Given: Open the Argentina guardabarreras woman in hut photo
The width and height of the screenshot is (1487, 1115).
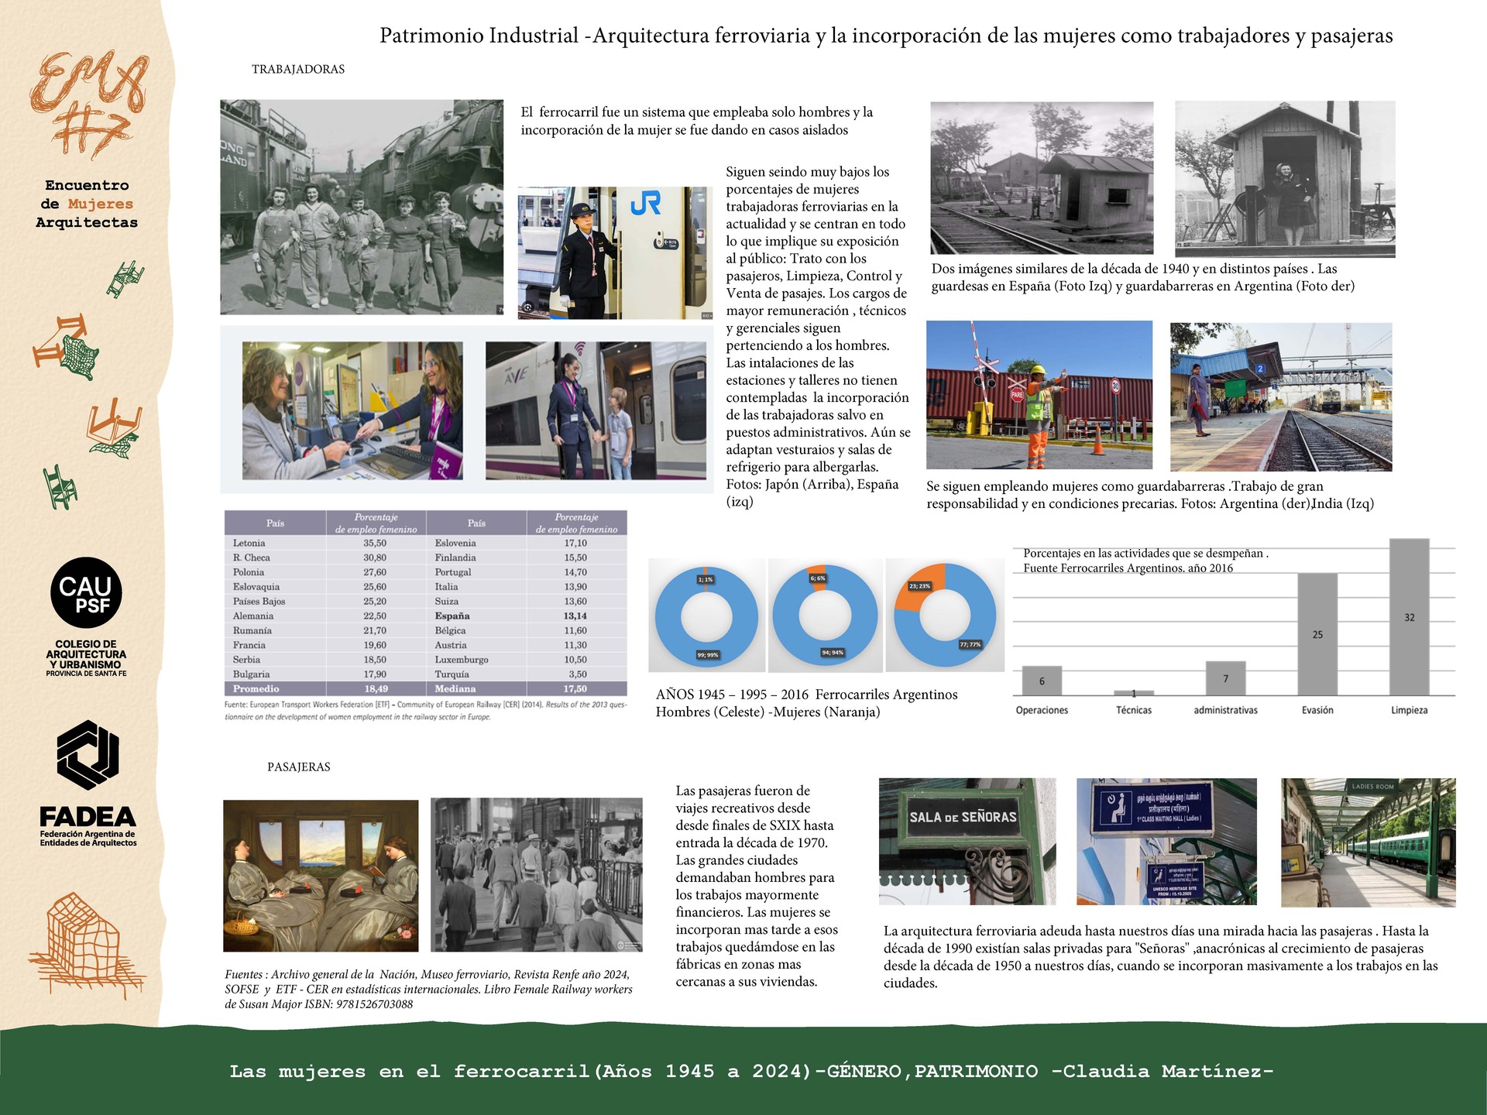Looking at the screenshot, I should (1285, 179).
